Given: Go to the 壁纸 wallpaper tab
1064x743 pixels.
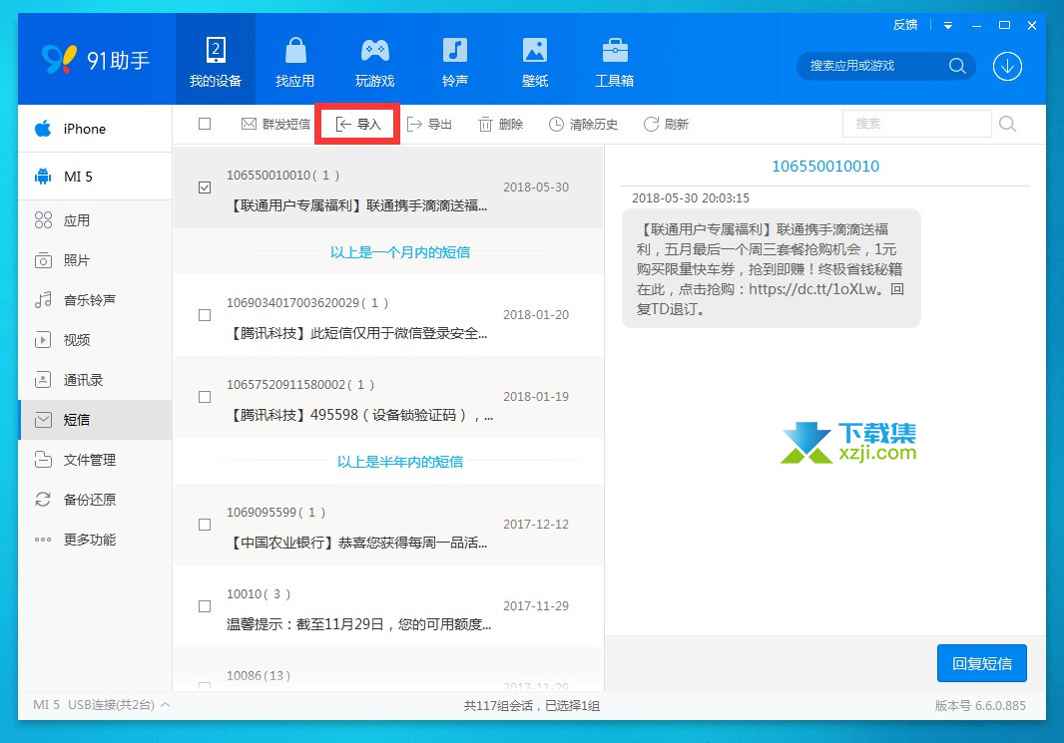Looking at the screenshot, I should (x=535, y=61).
